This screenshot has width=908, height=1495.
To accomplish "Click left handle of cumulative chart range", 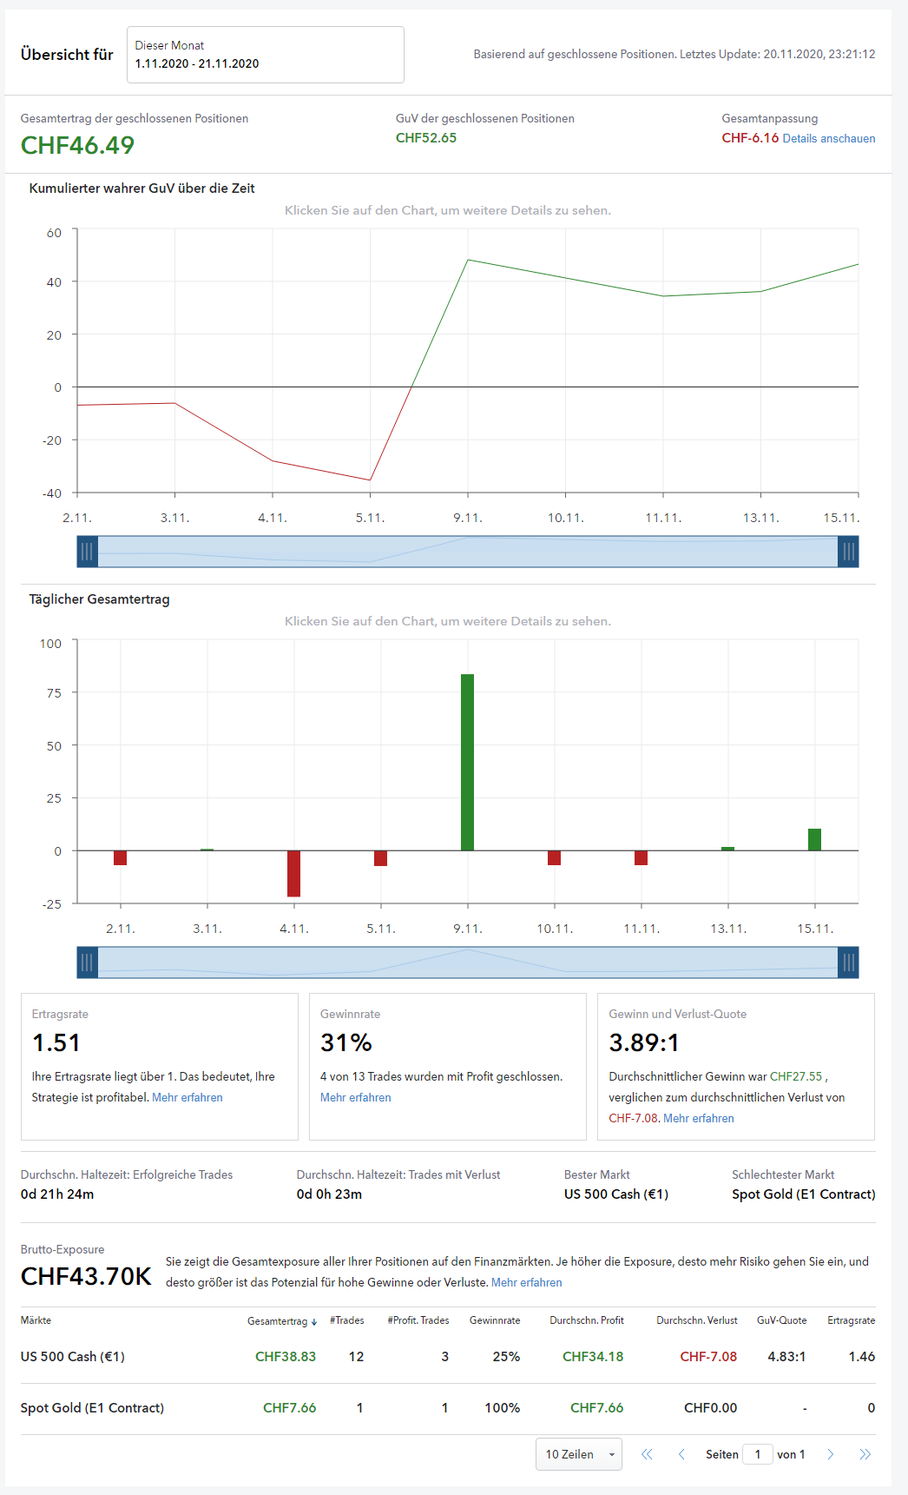I will click(x=87, y=552).
